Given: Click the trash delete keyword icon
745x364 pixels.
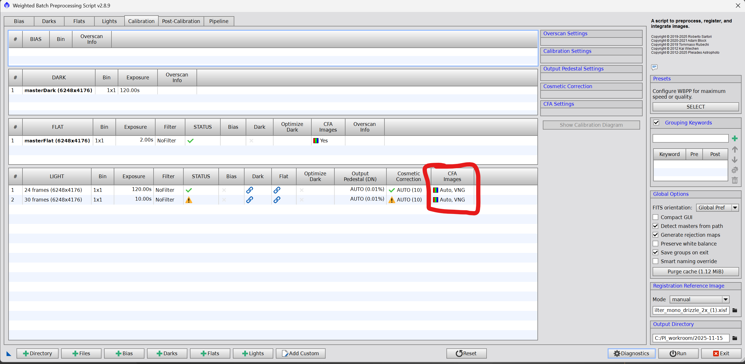Looking at the screenshot, I should 734,180.
